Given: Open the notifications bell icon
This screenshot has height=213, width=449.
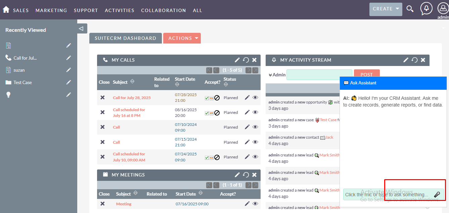Looking at the screenshot, I should (426, 8).
